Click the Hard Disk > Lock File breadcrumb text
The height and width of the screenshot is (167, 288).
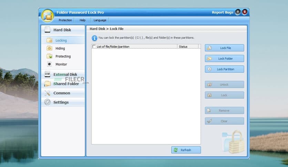[106, 29]
